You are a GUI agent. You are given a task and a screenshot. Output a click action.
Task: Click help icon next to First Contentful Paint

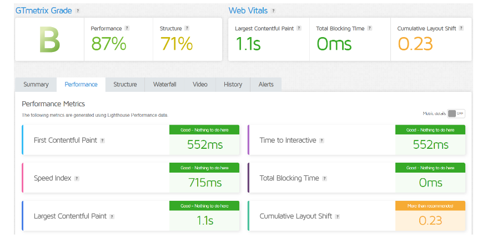102,141
